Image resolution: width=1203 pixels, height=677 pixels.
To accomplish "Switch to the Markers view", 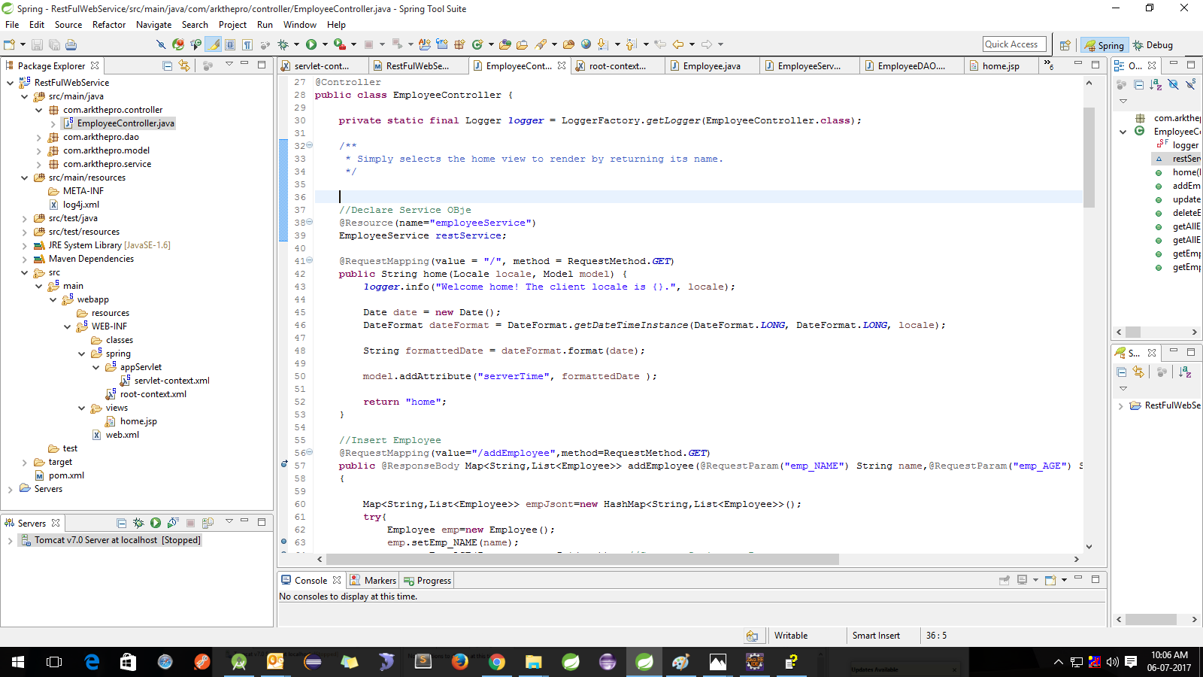I will 379,580.
